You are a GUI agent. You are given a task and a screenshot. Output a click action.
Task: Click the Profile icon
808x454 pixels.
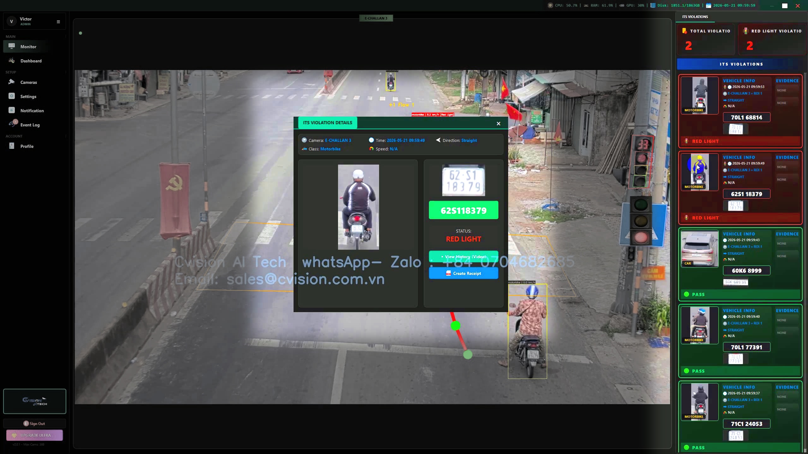[12, 146]
